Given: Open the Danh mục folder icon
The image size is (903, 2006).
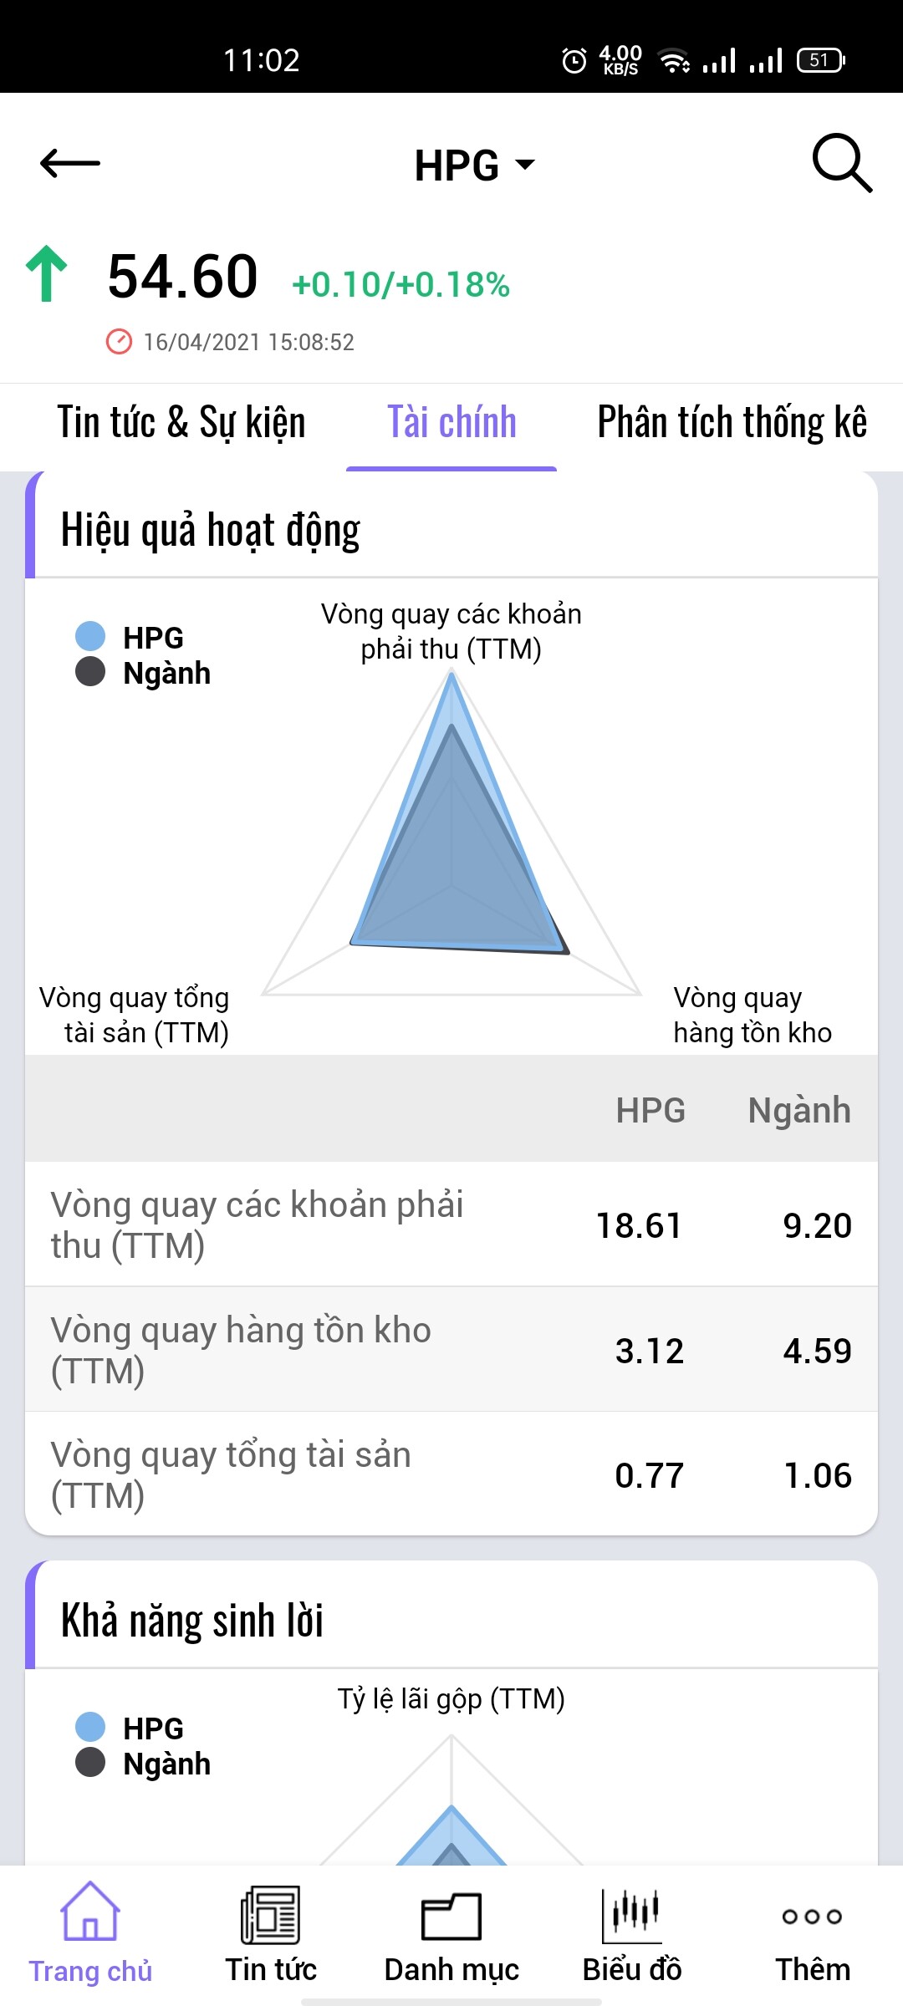Looking at the screenshot, I should [451, 1915].
